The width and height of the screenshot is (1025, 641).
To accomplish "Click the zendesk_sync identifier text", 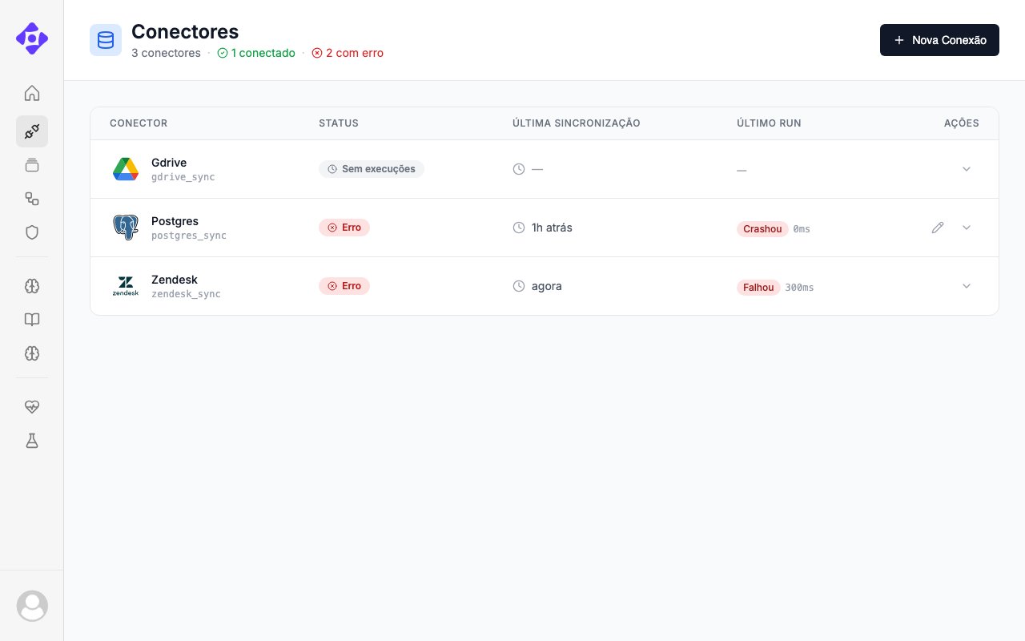I will coord(186,294).
